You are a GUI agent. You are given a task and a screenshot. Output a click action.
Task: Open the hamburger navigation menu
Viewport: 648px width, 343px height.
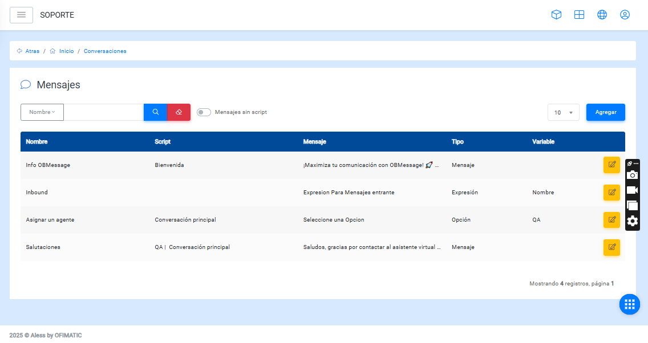click(21, 15)
